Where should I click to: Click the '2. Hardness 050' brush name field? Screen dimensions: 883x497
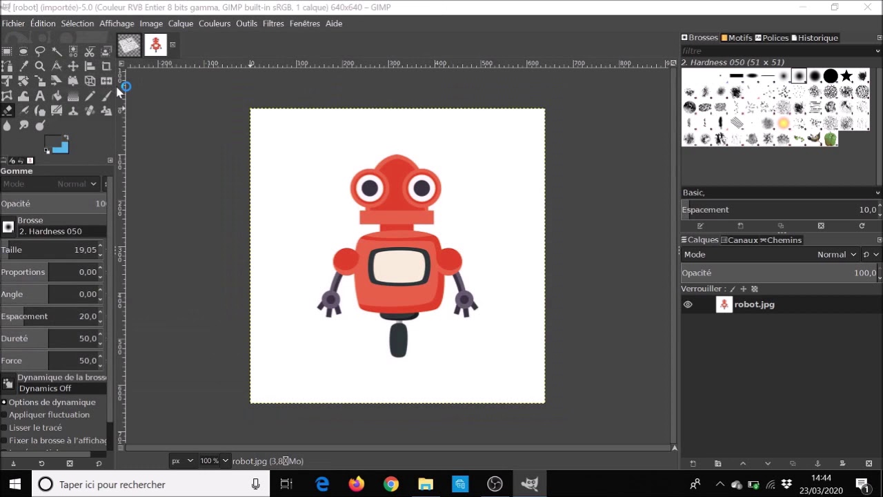[x=62, y=231]
